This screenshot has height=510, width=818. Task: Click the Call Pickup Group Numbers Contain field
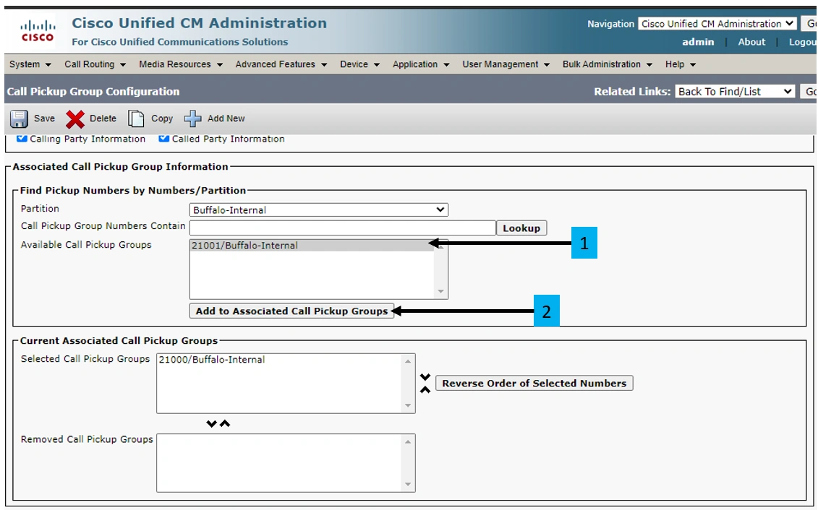(x=342, y=228)
